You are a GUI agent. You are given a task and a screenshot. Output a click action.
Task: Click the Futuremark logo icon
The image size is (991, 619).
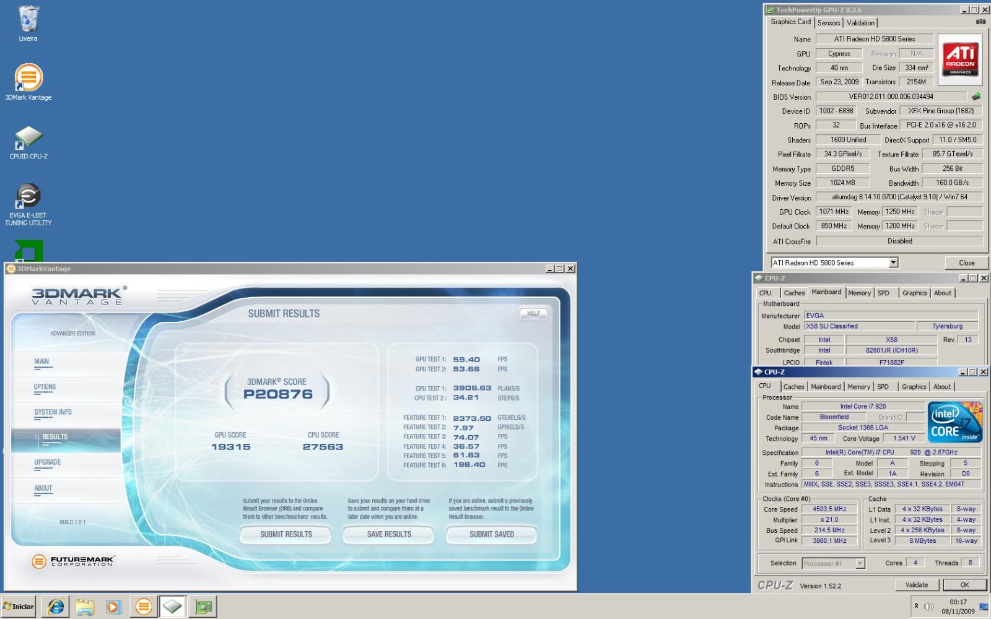coord(39,561)
